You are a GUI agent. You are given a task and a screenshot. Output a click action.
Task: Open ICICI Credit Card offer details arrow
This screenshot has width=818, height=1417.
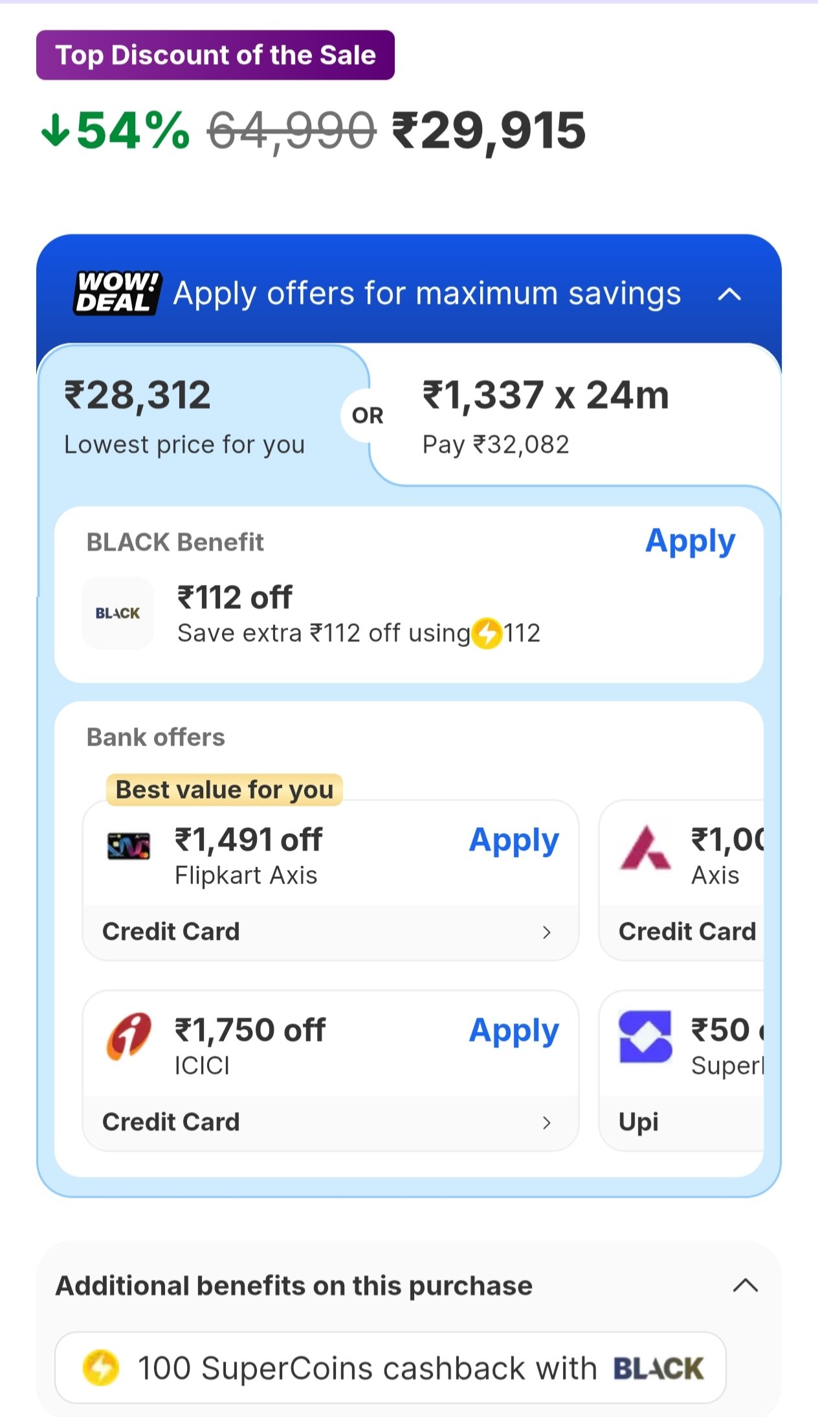547,1122
